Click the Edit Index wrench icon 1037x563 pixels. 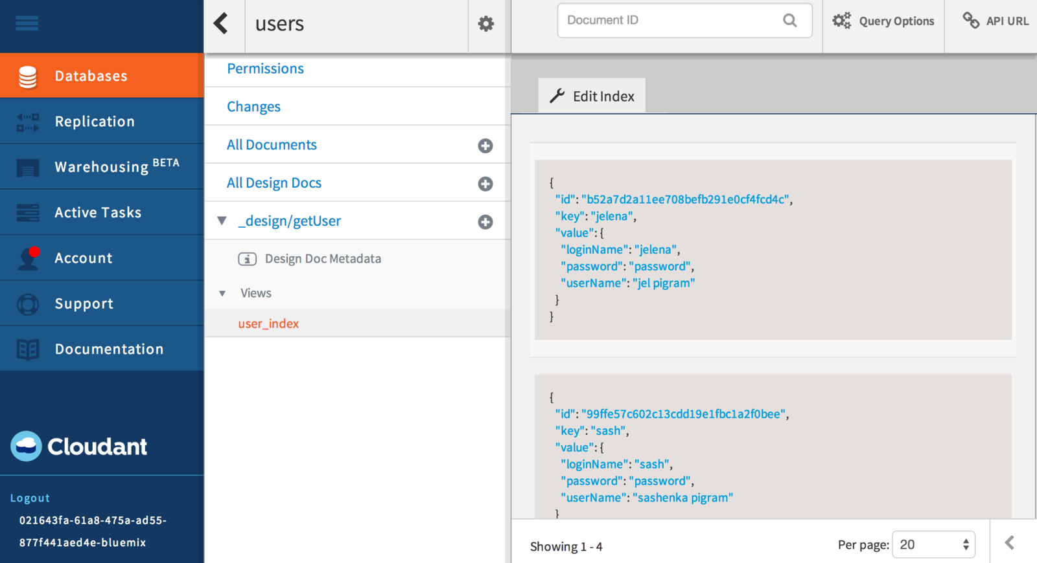pyautogui.click(x=557, y=96)
